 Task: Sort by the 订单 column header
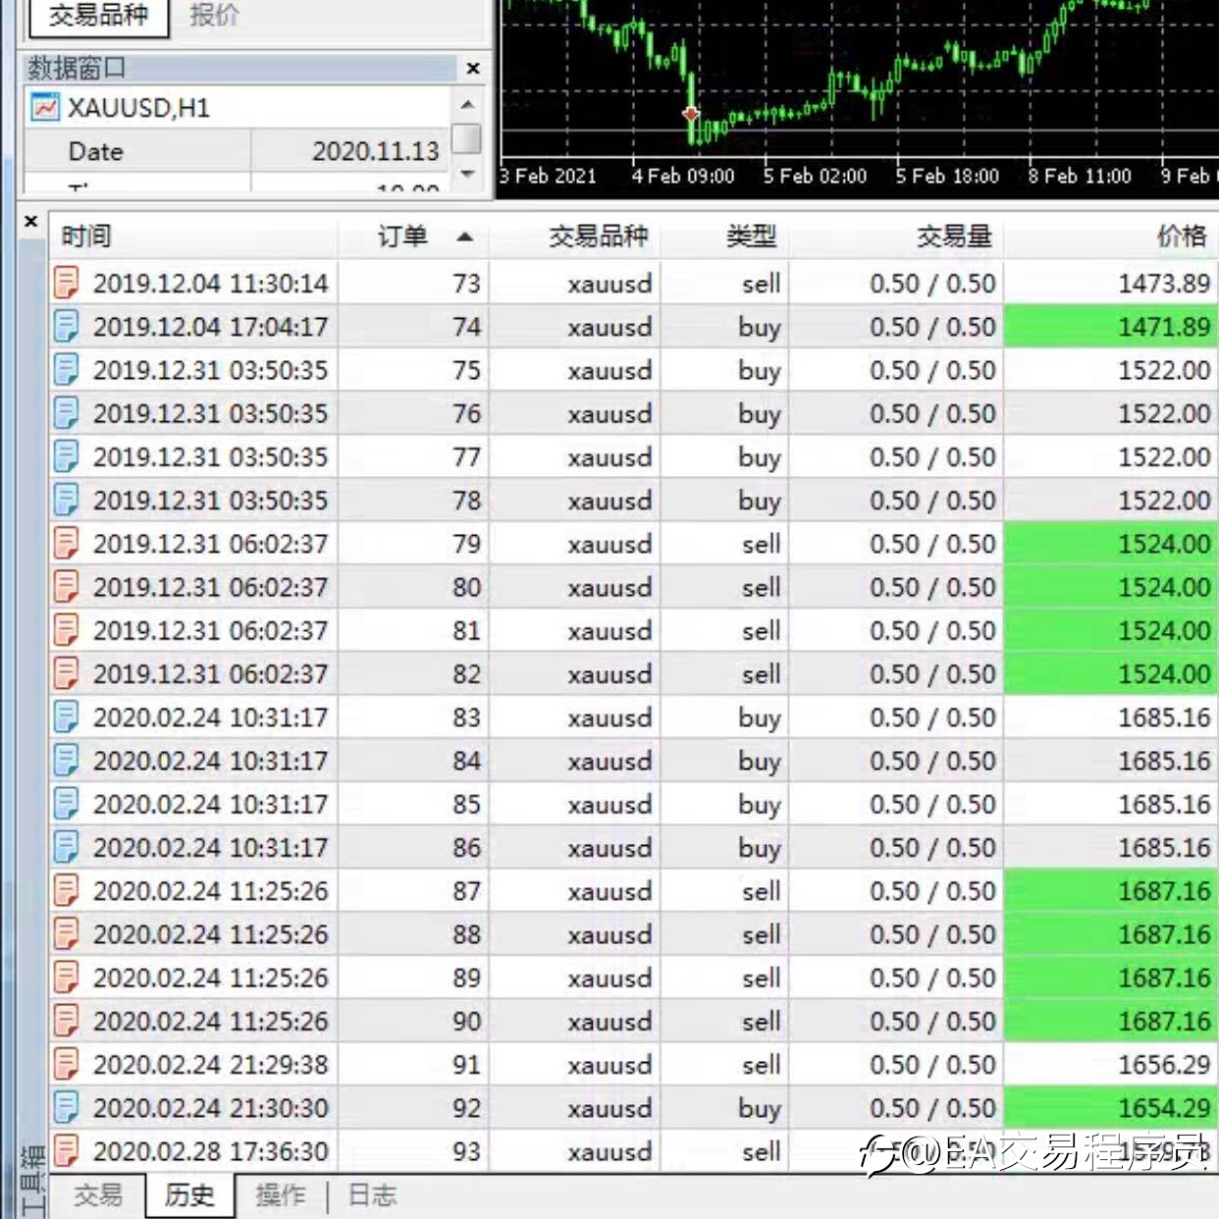pyautogui.click(x=412, y=236)
